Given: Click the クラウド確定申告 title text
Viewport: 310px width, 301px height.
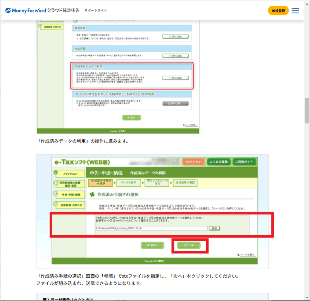Looking at the screenshot, I should tap(63, 10).
